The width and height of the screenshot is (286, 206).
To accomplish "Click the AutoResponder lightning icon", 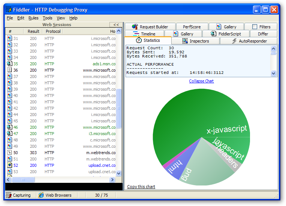I will pos(234,41).
